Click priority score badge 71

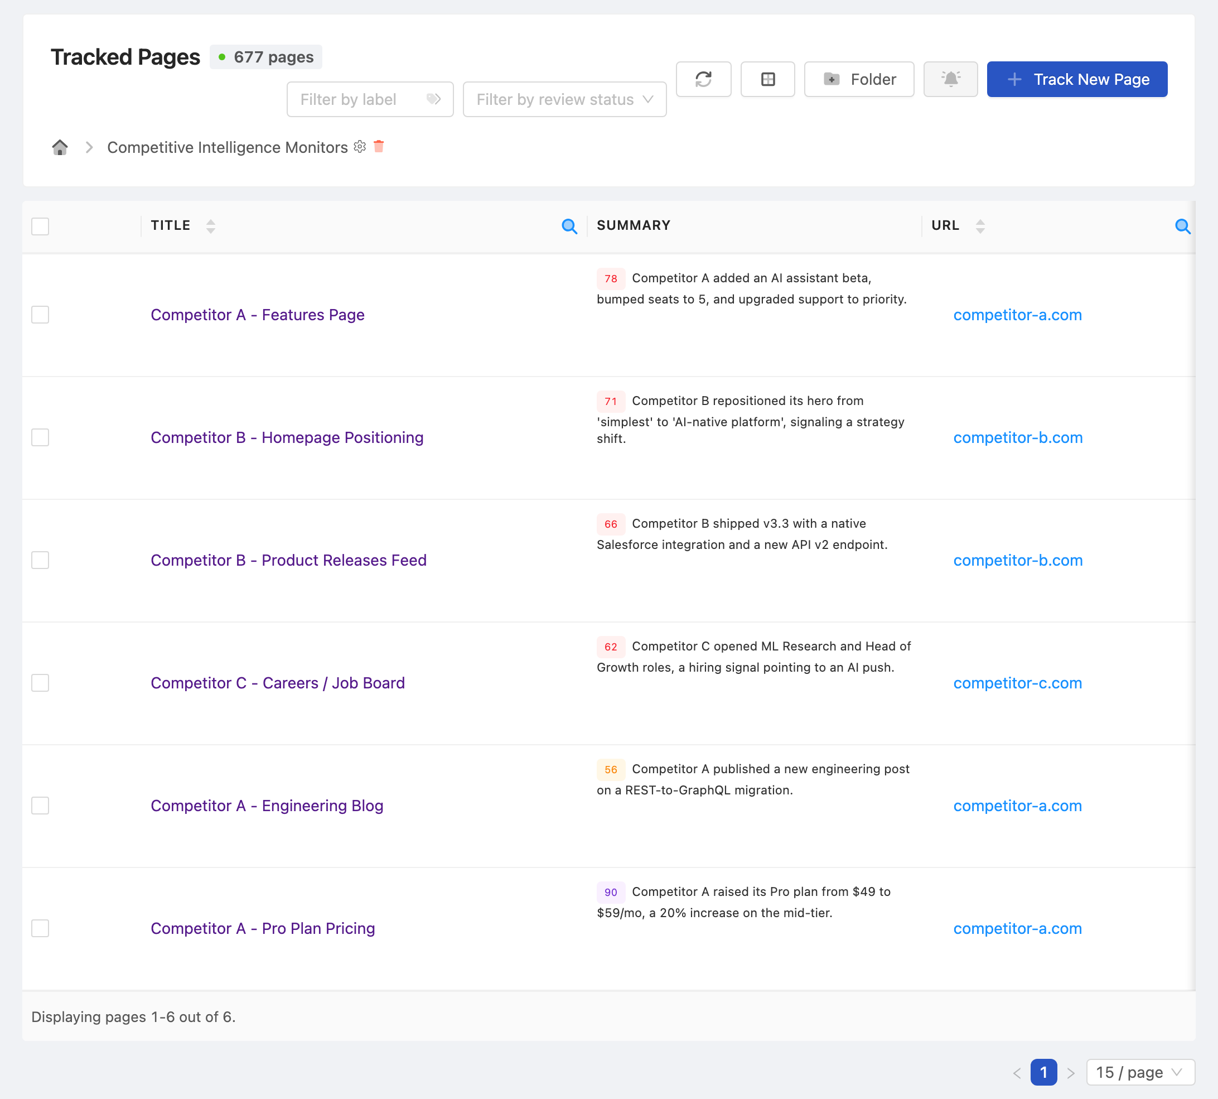(x=611, y=401)
